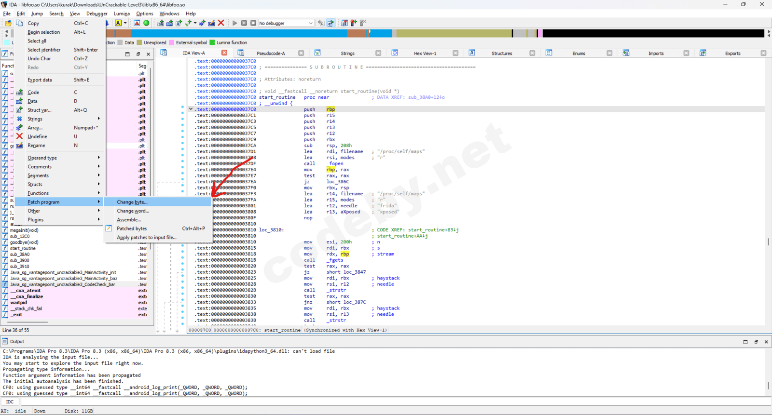
Task: Click the rename pencil toolbar icon
Action: (211, 23)
